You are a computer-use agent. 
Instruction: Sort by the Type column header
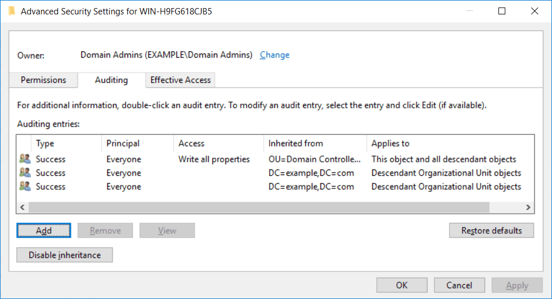click(x=66, y=143)
